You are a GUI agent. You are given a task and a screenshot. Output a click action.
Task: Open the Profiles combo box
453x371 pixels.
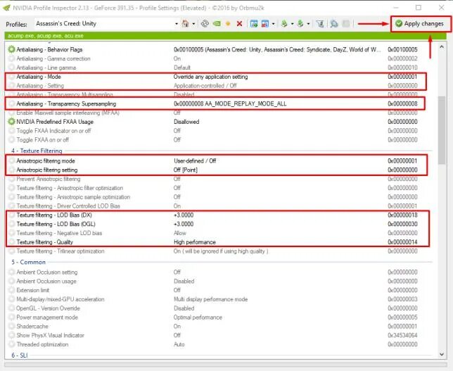[177, 24]
